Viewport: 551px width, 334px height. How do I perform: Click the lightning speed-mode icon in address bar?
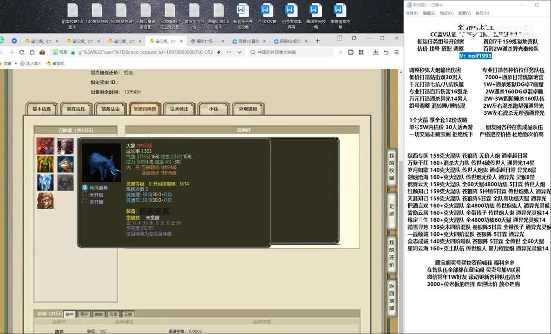pyautogui.click(x=218, y=52)
